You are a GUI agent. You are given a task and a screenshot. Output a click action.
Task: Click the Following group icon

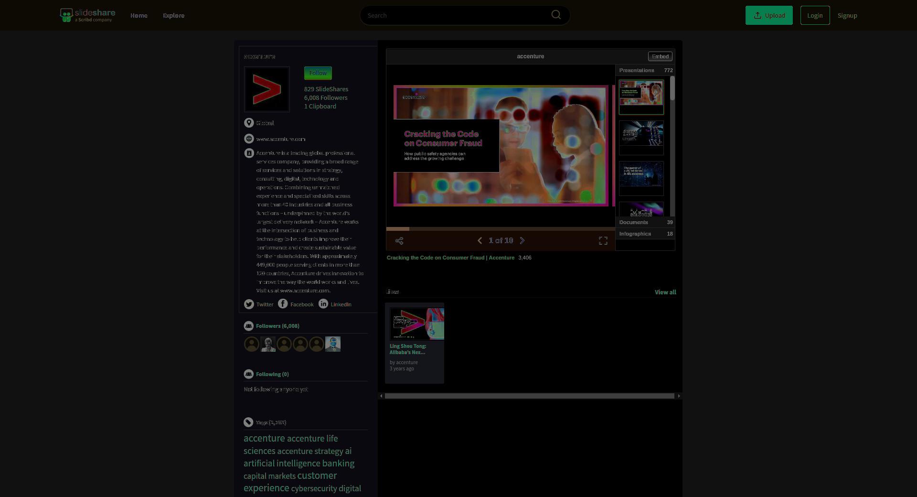click(x=248, y=374)
